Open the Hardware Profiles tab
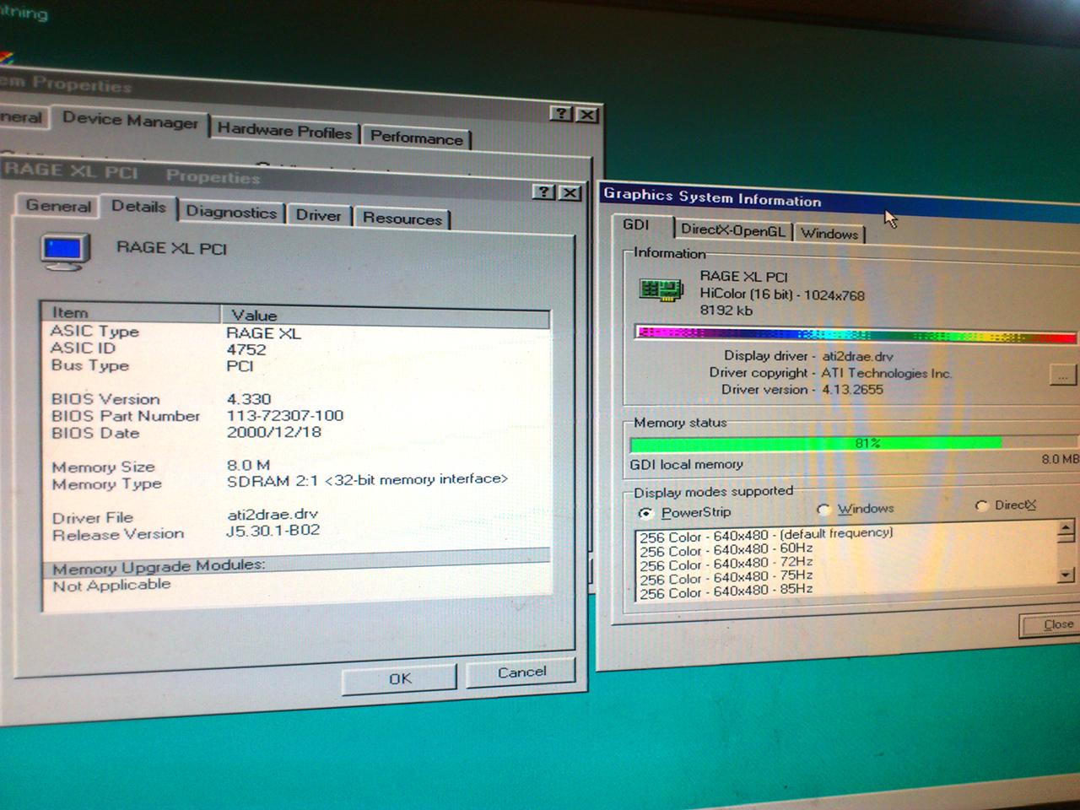 [284, 131]
